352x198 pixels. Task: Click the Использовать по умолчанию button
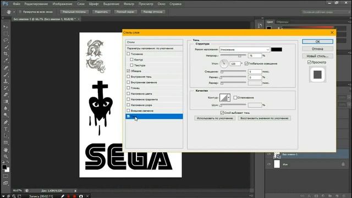coord(215,118)
